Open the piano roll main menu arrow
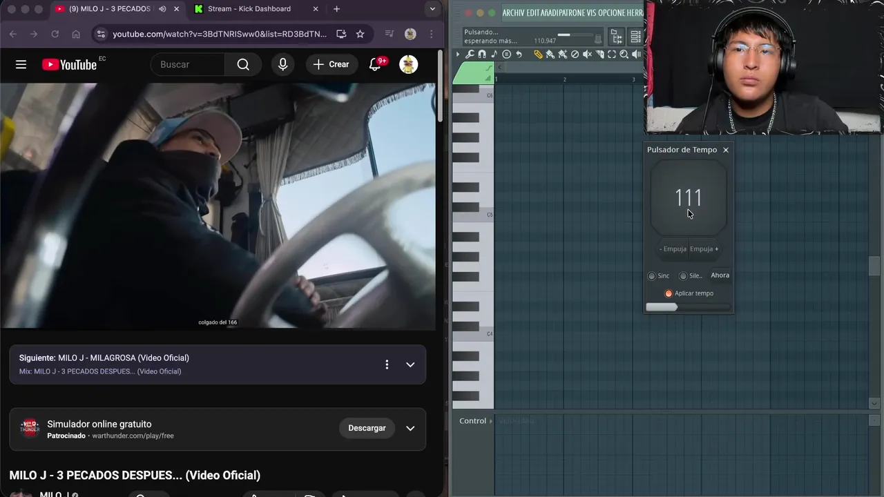Image resolution: width=884 pixels, height=497 pixels. tap(458, 55)
